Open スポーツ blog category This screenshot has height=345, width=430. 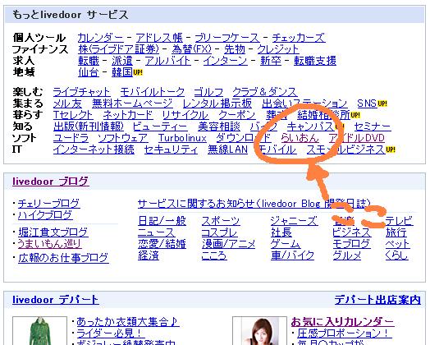[221, 221]
